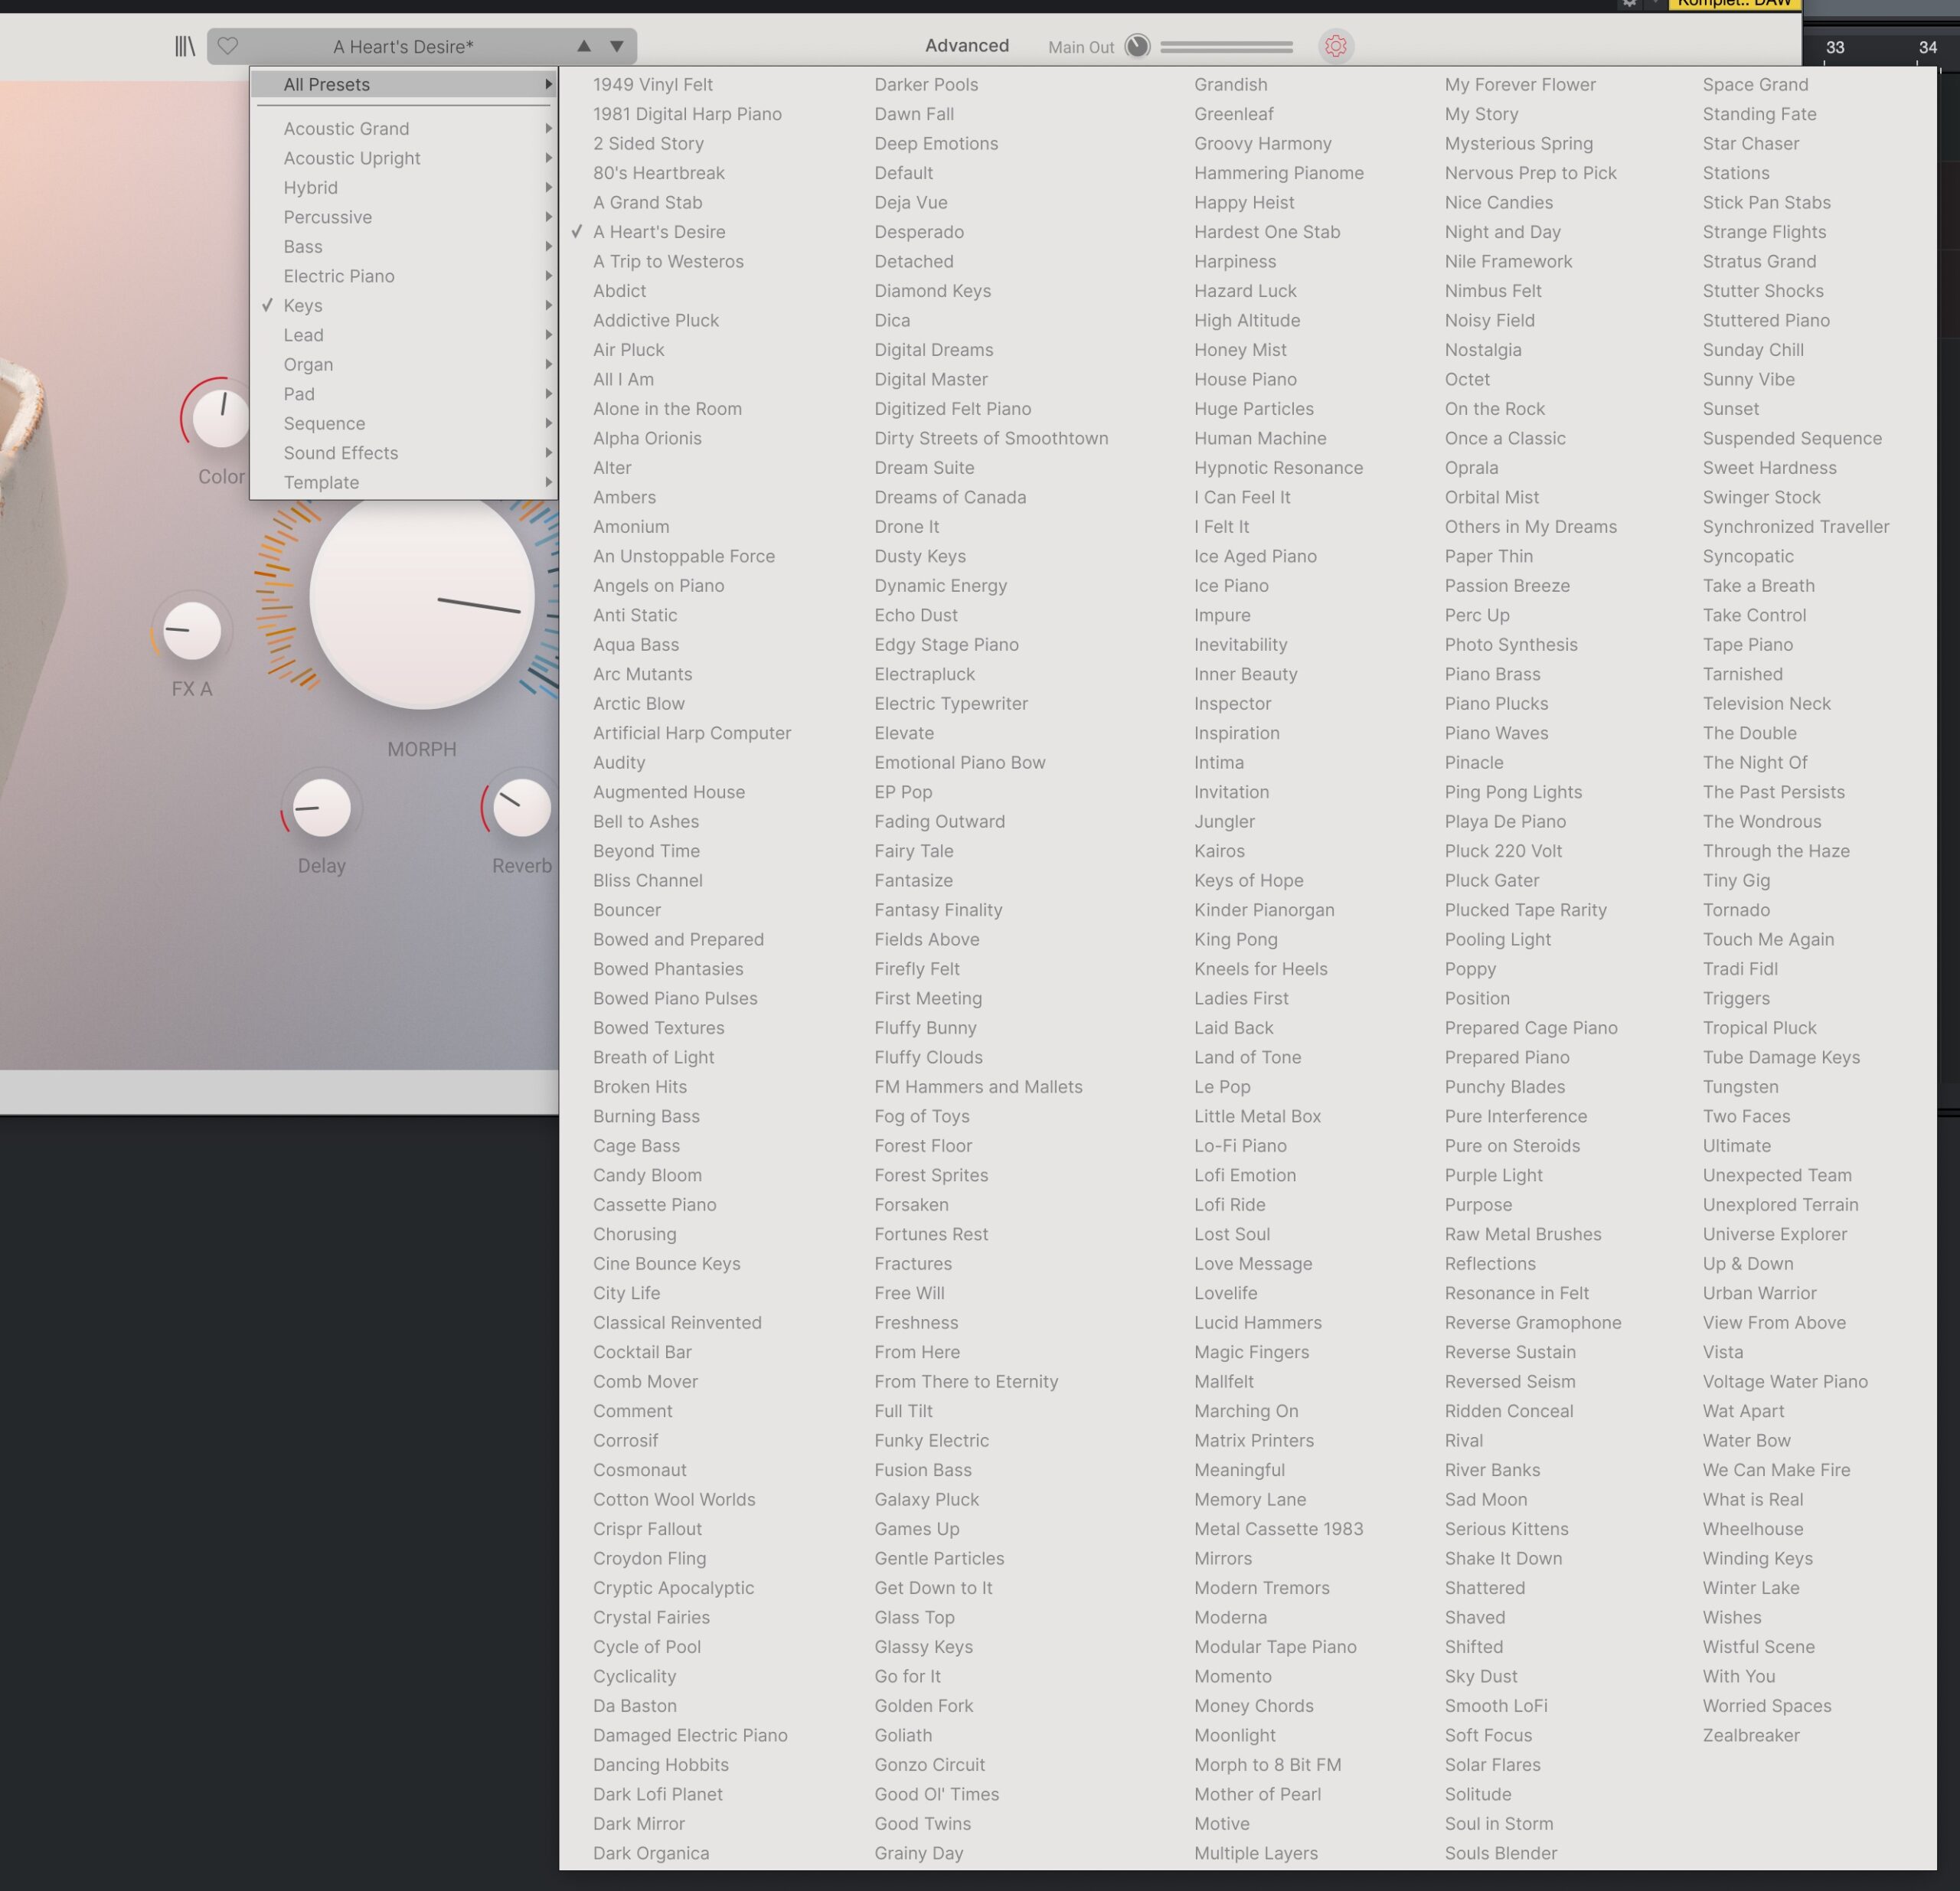1960x1891 pixels.
Task: Select the checked Keys category
Action: click(303, 306)
